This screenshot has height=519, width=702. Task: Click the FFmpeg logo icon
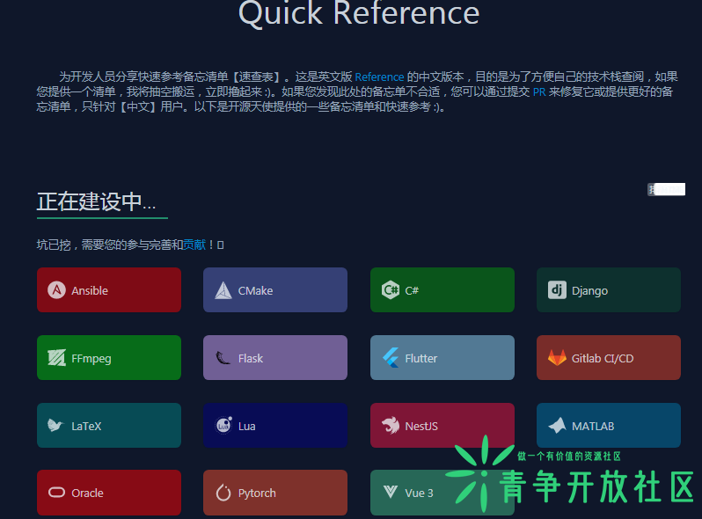point(56,358)
